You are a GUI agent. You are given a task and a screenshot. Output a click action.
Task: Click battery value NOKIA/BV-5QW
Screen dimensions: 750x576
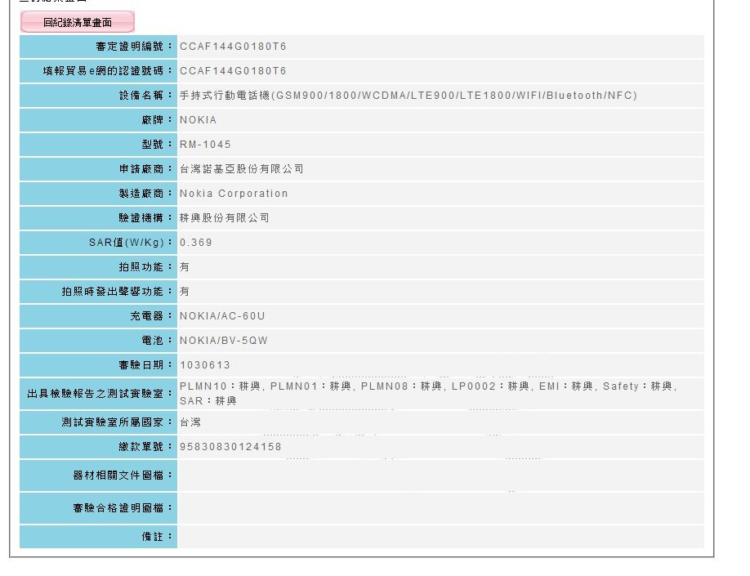(x=224, y=340)
